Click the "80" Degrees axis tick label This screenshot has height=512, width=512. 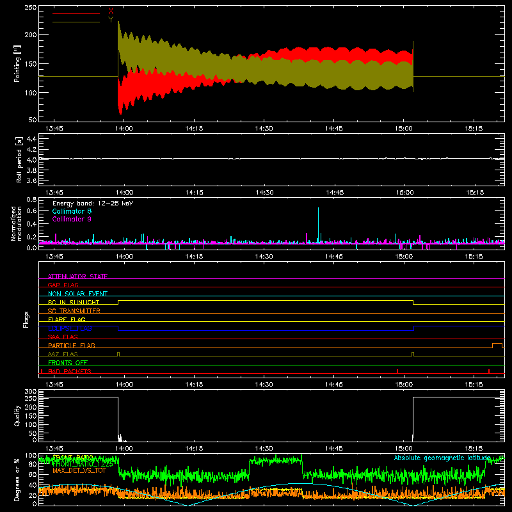pyautogui.click(x=33, y=464)
